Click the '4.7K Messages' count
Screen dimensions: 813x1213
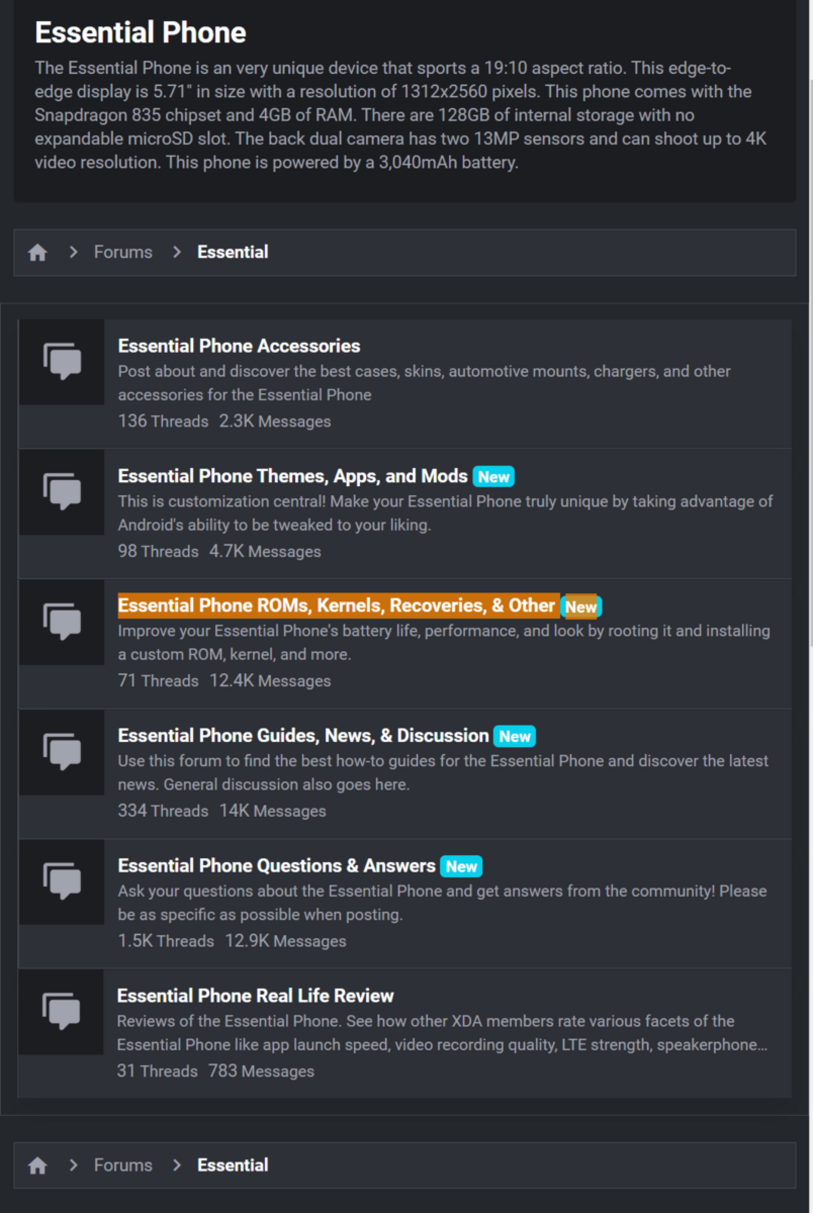tap(265, 551)
